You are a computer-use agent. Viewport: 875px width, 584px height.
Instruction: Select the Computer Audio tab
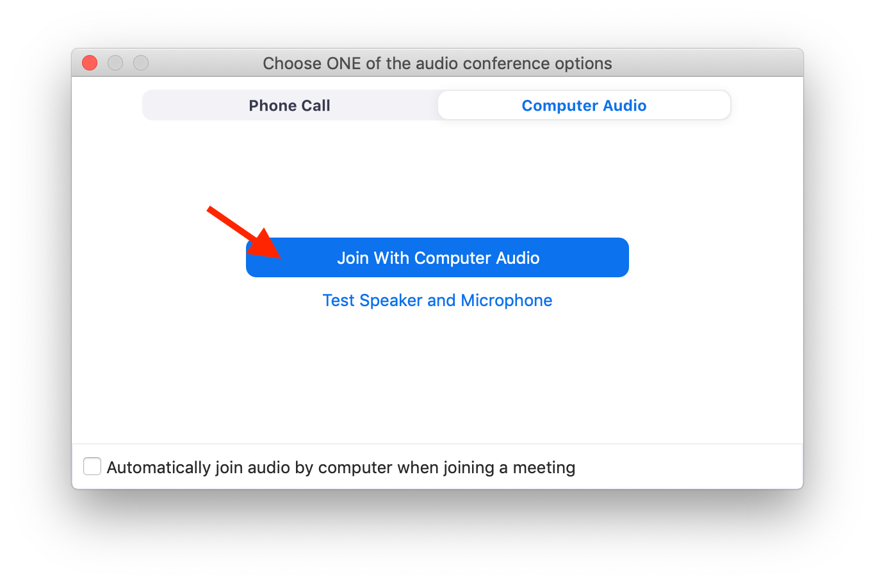click(x=584, y=106)
